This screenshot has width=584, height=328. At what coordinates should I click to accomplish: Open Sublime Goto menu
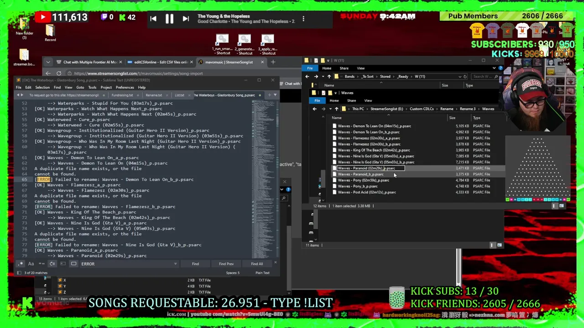coord(80,87)
